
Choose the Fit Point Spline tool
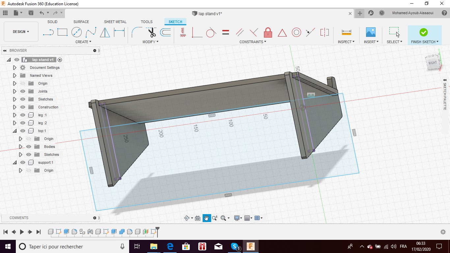[x=91, y=32]
